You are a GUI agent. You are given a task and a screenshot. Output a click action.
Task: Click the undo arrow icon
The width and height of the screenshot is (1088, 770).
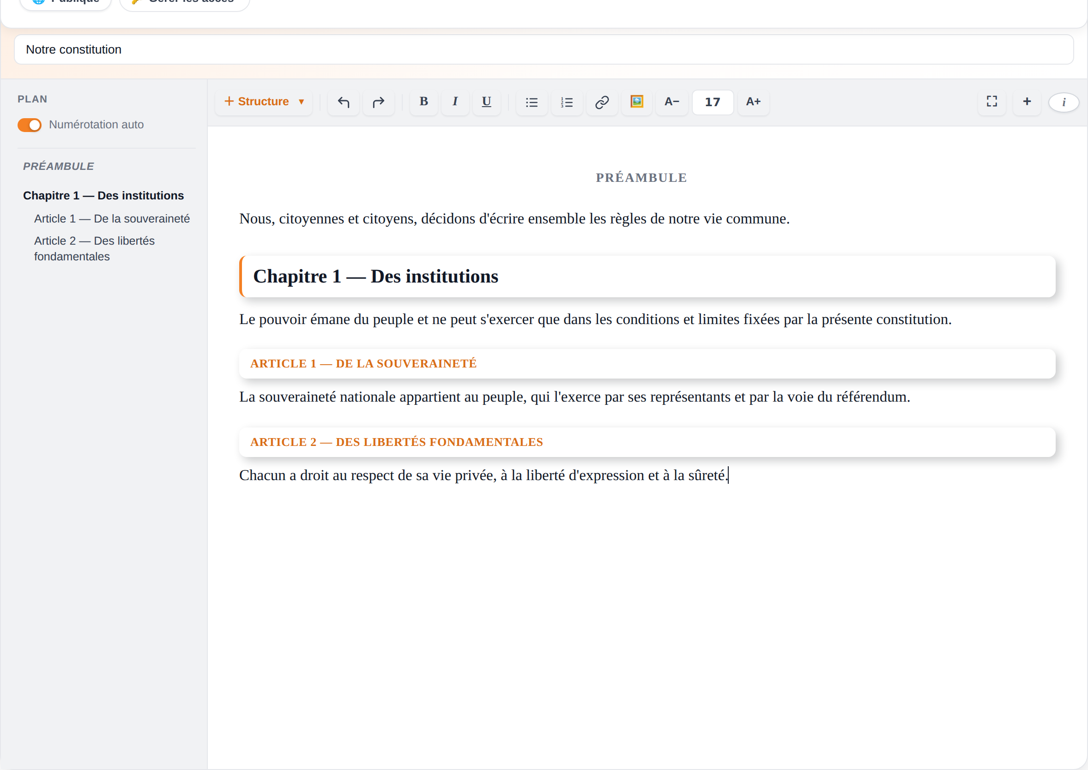[x=344, y=102]
